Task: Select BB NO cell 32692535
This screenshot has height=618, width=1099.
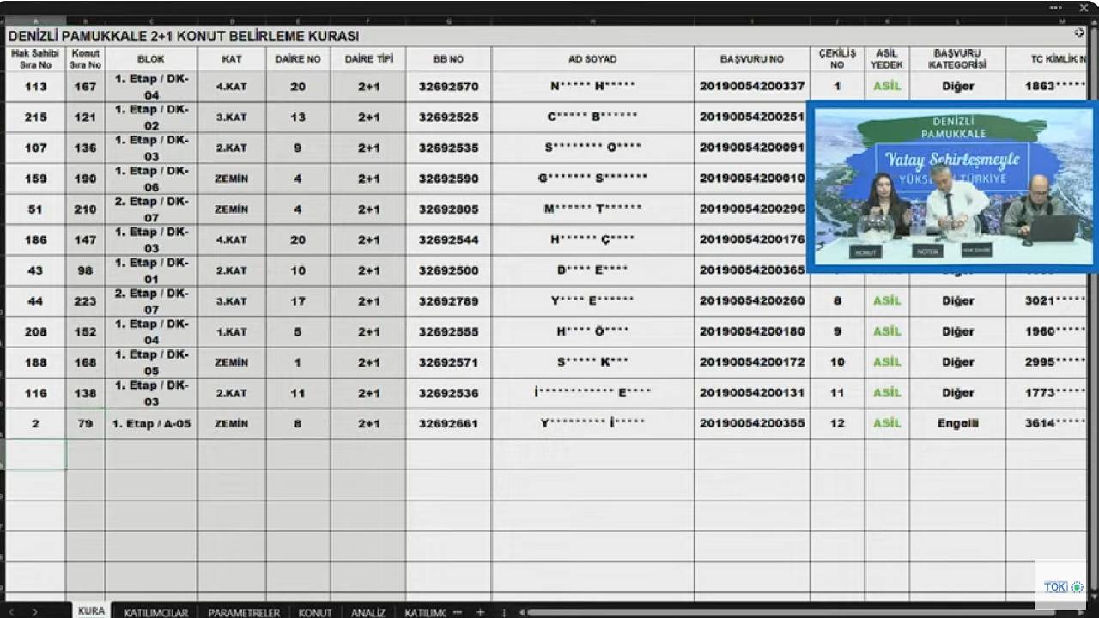Action: [x=448, y=148]
